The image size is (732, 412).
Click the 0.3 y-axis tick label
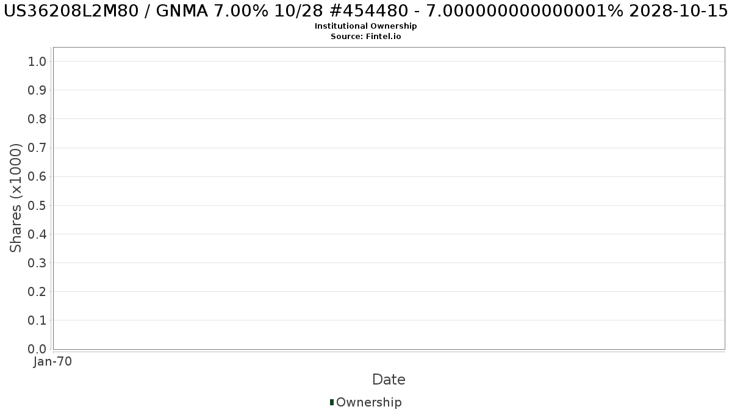[x=37, y=263]
